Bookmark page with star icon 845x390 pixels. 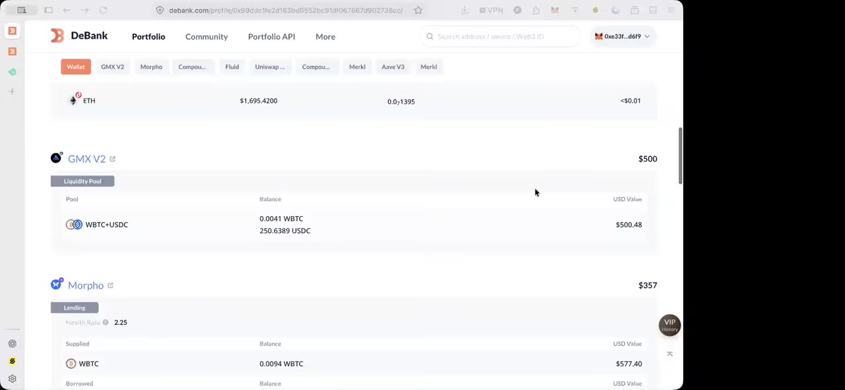point(418,10)
